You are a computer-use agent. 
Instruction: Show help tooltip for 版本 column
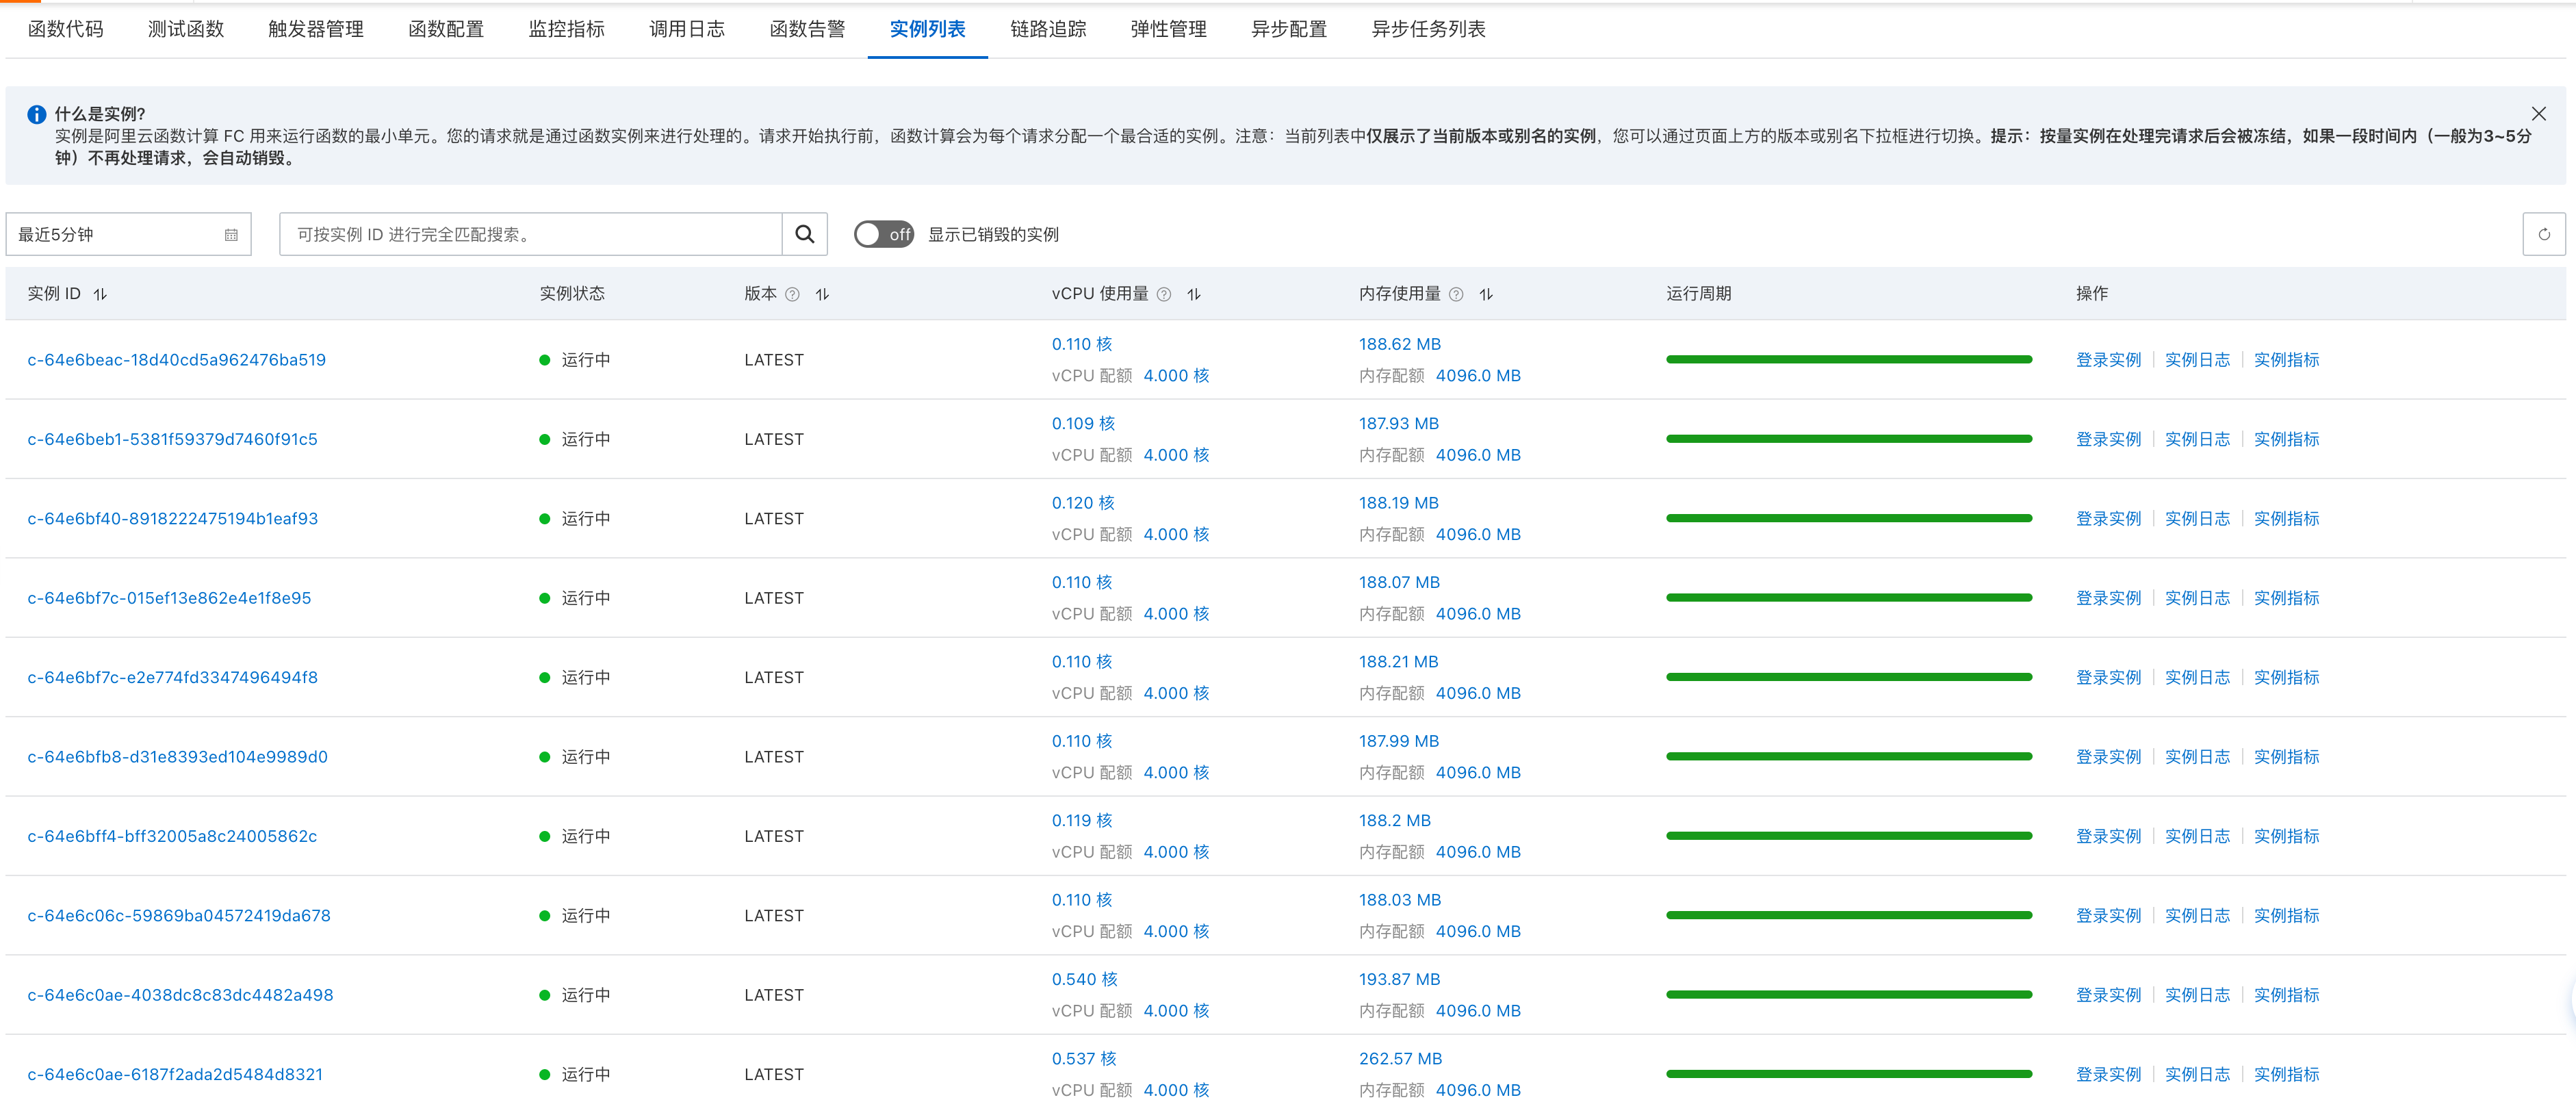pos(792,294)
